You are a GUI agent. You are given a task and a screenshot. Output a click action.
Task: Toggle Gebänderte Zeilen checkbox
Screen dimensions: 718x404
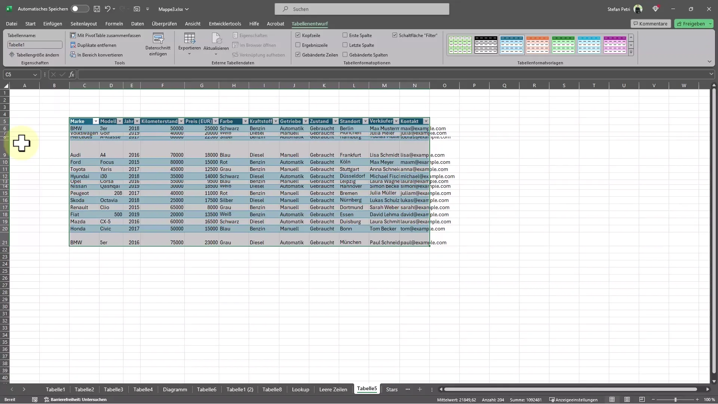tap(298, 55)
